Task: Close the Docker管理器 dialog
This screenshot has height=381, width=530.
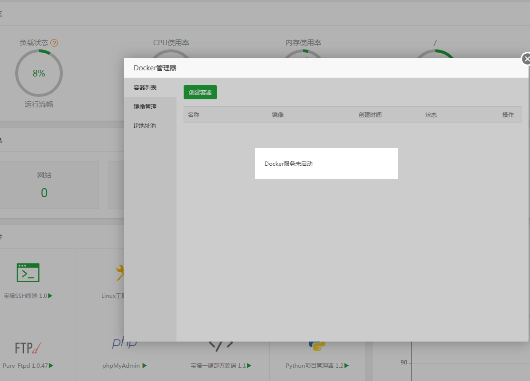Action: pos(526,59)
